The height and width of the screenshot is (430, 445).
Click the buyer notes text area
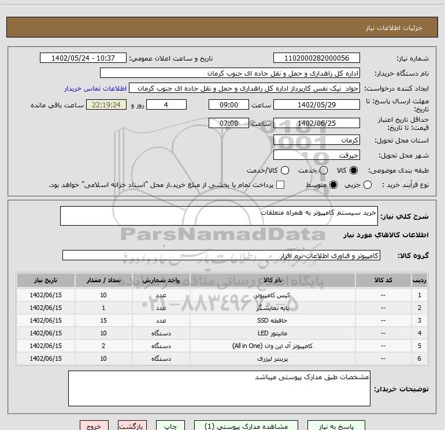(x=219, y=388)
